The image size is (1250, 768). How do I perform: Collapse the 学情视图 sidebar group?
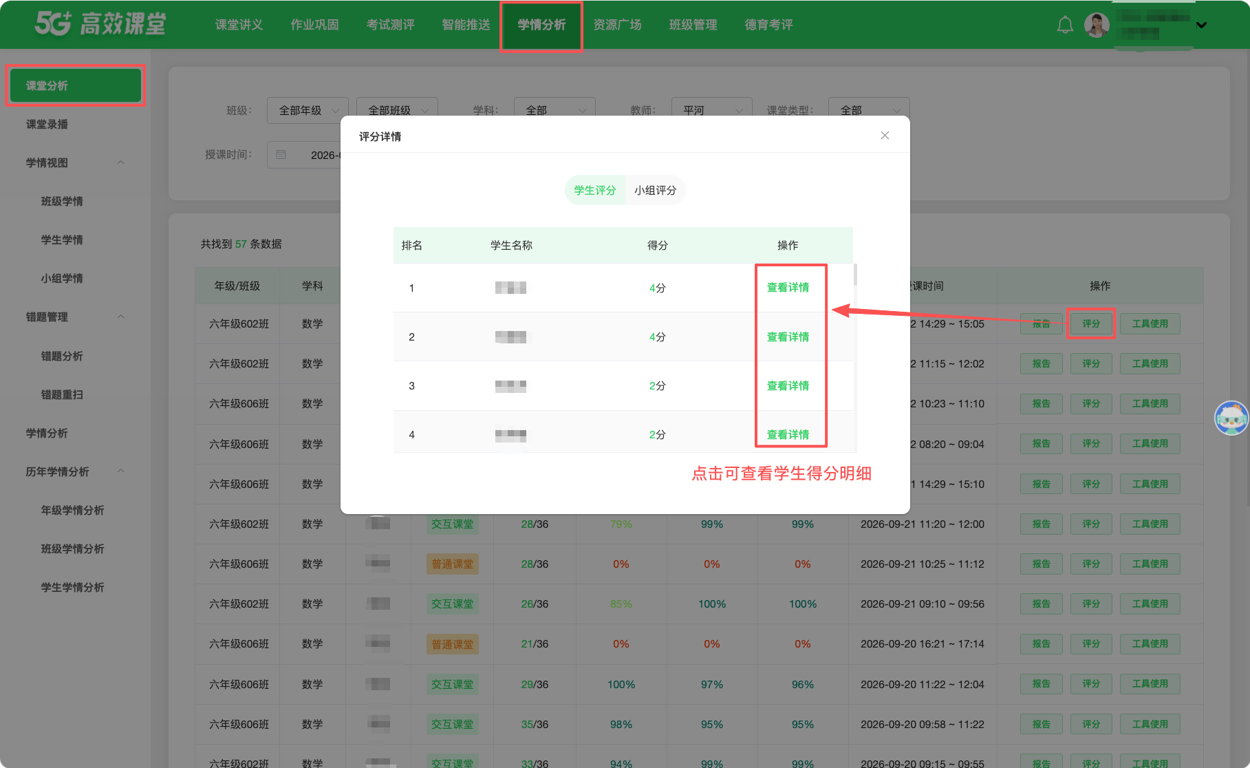click(x=121, y=163)
